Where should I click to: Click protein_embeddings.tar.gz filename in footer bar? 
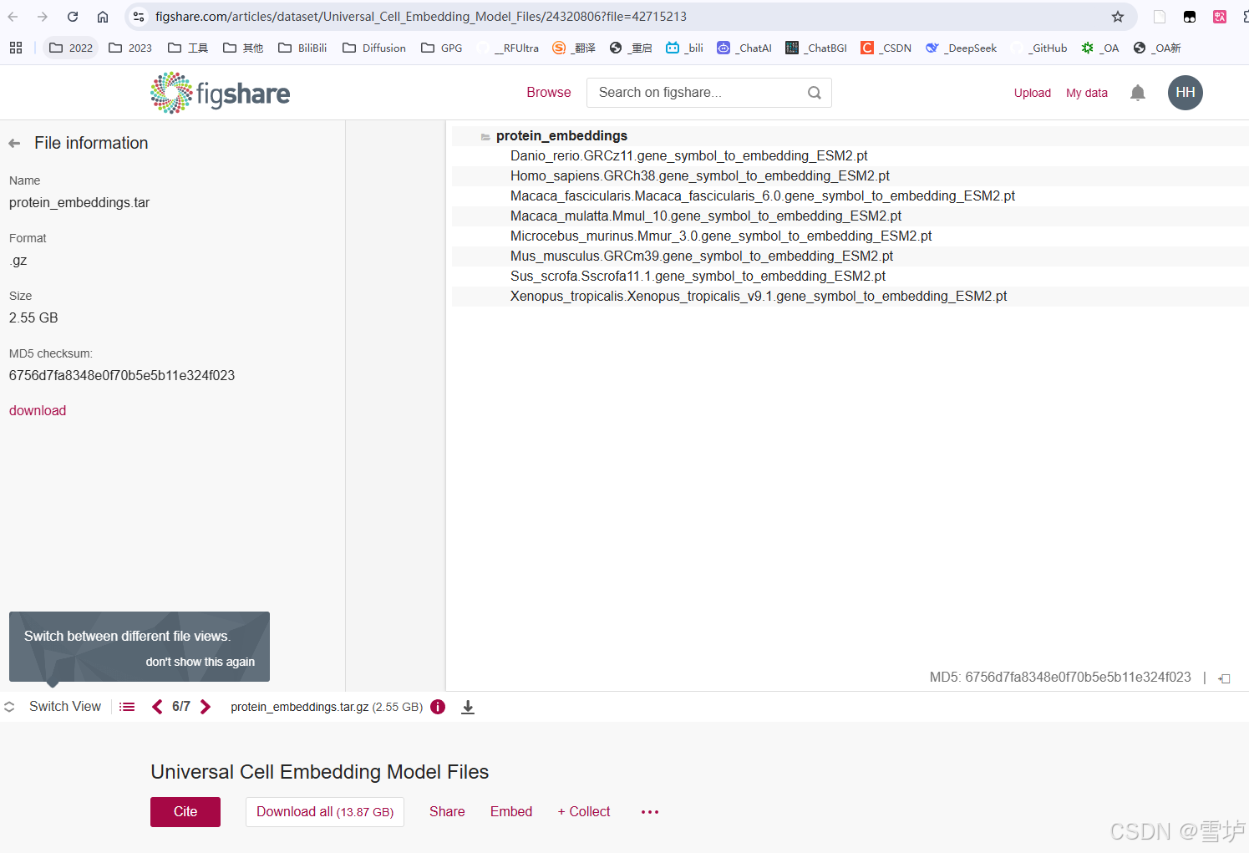tap(300, 707)
